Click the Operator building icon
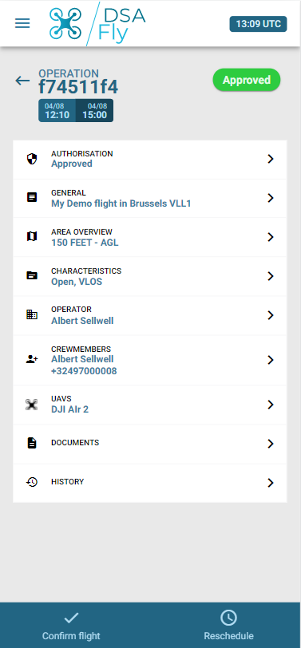Viewport: 301px width, 648px height. point(32,314)
